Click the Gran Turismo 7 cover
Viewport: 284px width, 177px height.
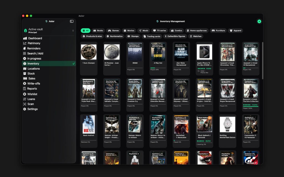point(251,158)
